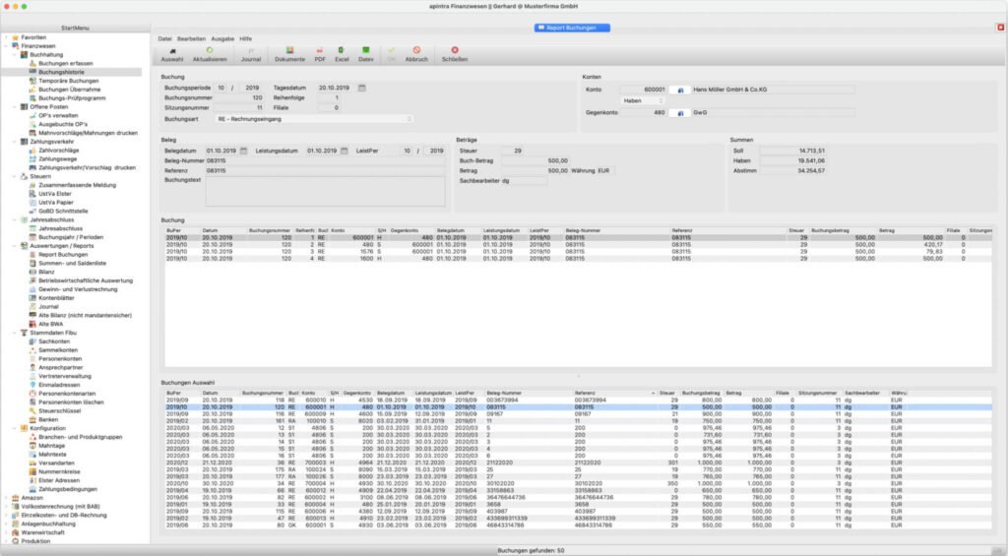Open Warenwirtschaft module in sidebar
1008x556 pixels.
[42, 532]
